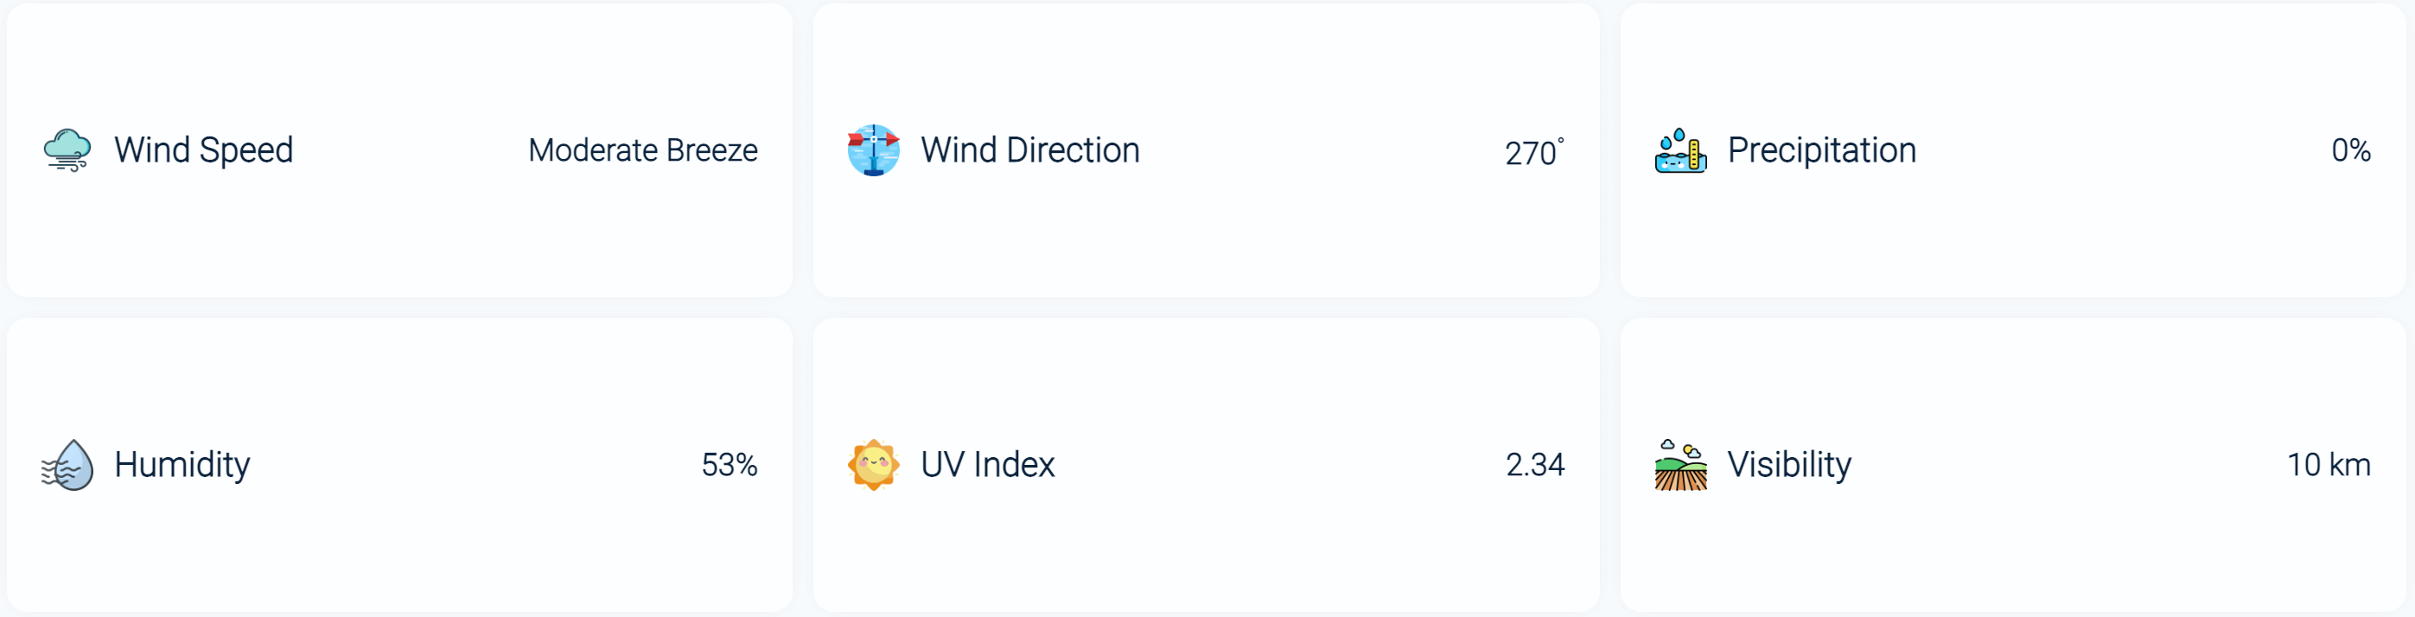This screenshot has width=2415, height=617.
Task: Select the Wind Speed label text
Action: 203,150
